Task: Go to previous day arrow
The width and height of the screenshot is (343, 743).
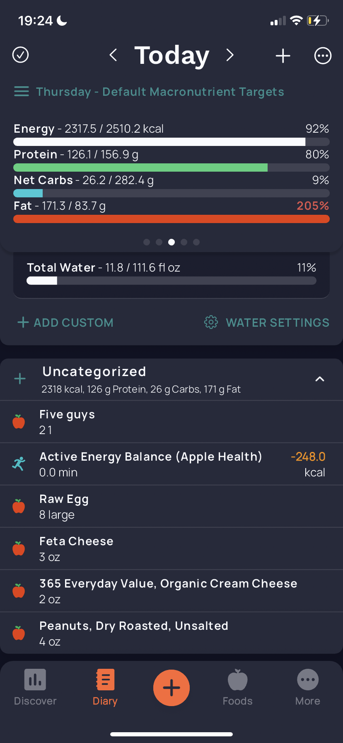Action: click(113, 55)
